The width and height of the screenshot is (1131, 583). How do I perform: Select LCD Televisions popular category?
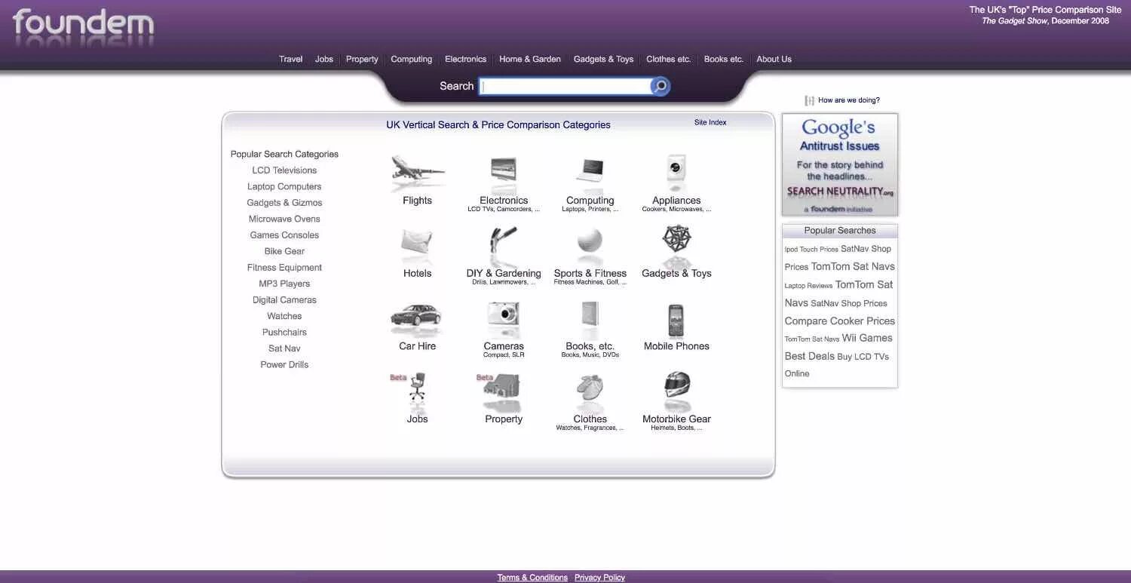[284, 170]
